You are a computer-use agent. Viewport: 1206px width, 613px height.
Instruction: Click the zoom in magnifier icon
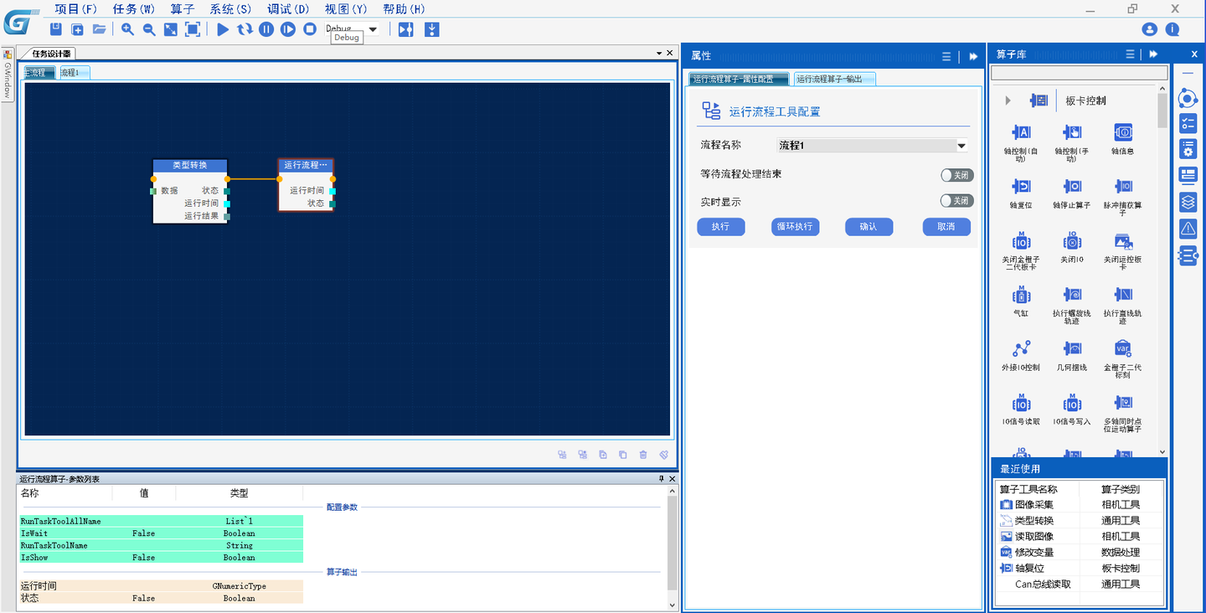(x=127, y=29)
